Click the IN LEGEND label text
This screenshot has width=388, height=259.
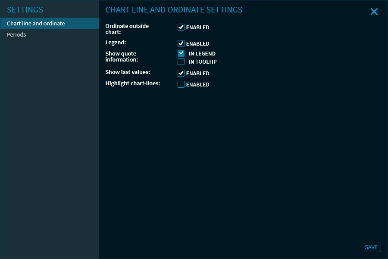[x=202, y=54]
